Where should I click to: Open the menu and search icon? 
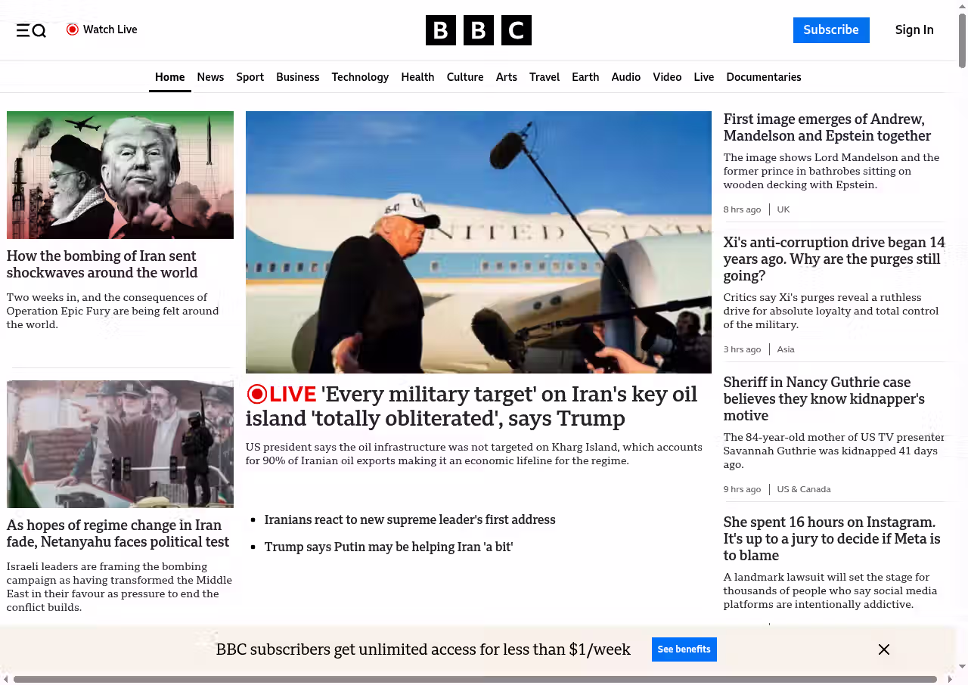(x=31, y=30)
